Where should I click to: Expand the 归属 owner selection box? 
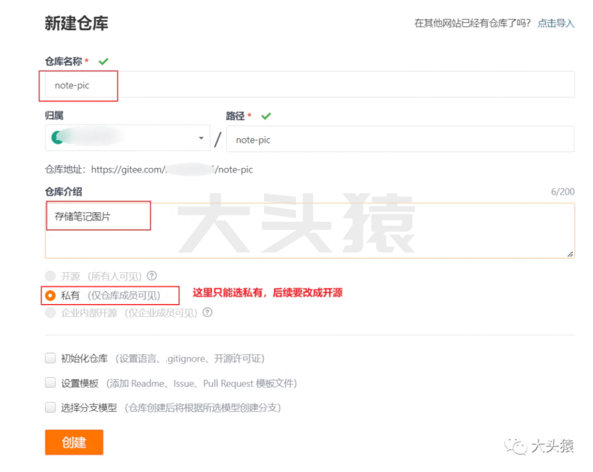127,138
